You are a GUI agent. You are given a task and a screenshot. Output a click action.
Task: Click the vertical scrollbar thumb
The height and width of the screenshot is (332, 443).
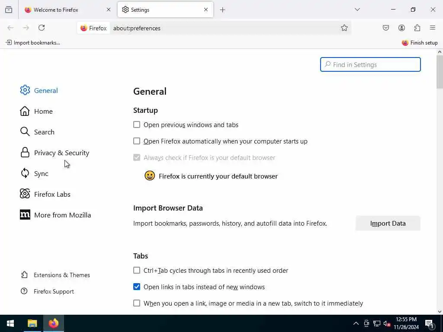(440, 72)
